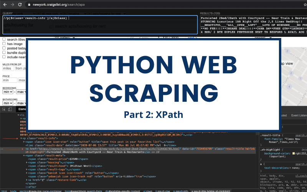
Task: Expand the span class='result-meta' node
Action: pyautogui.click(x=23, y=156)
